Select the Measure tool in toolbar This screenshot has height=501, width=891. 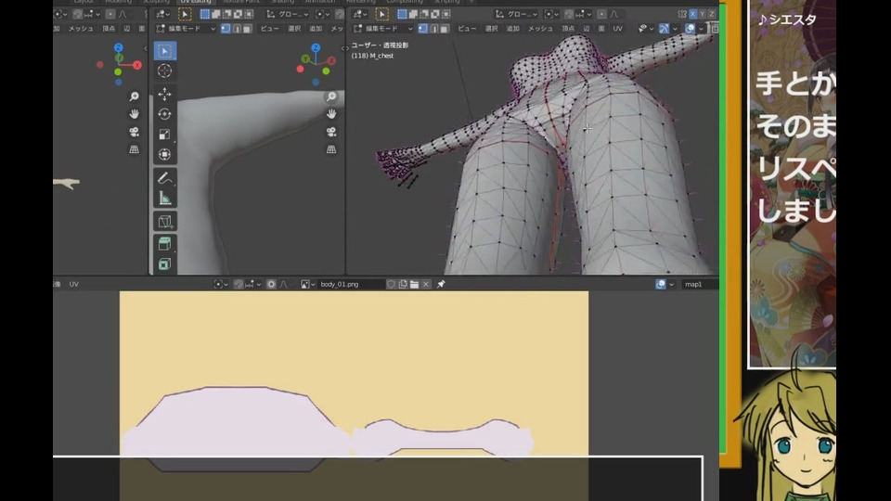pyautogui.click(x=164, y=198)
